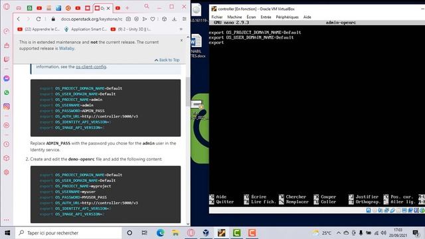425x239 pixels.
Task: Open WhatsApp in the Opera sidebar
Action: coord(7,92)
